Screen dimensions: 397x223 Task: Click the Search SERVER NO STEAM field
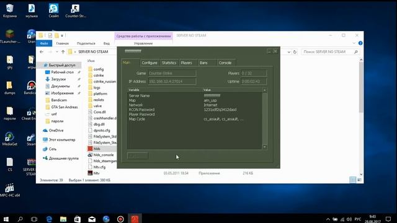pos(331,51)
